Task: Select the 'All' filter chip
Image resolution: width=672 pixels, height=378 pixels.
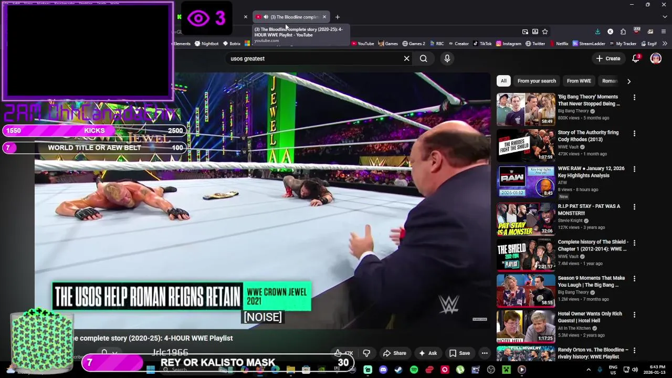Action: 503,81
